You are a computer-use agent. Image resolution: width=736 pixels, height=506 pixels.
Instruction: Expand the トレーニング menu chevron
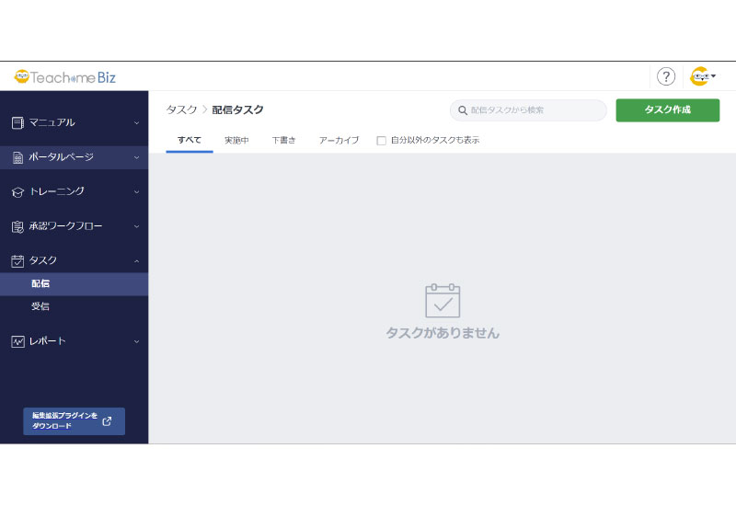pyautogui.click(x=136, y=191)
